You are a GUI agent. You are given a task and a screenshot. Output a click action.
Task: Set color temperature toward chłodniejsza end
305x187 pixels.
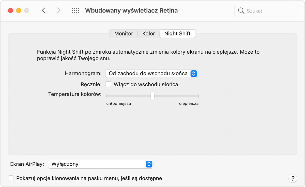[x=107, y=96]
